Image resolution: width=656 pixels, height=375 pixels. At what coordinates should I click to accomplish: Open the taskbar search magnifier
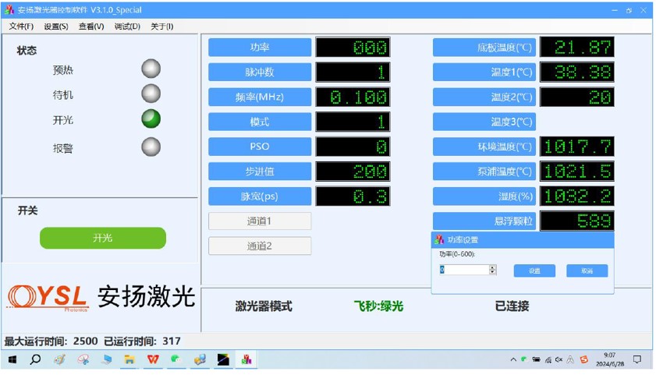tap(36, 359)
